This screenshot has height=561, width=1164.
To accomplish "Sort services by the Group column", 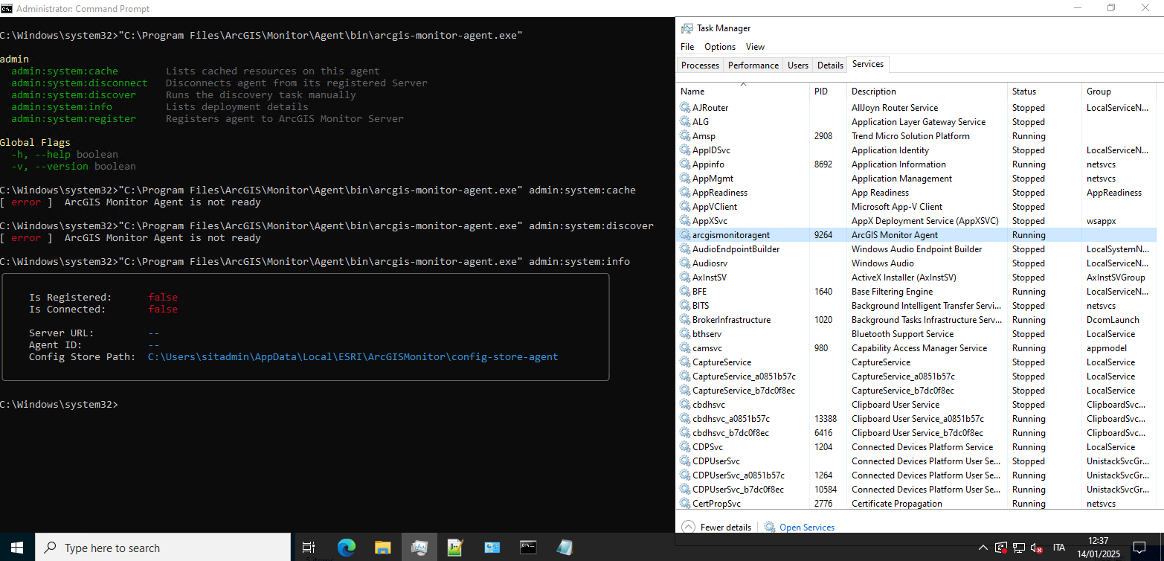I will [1119, 92].
